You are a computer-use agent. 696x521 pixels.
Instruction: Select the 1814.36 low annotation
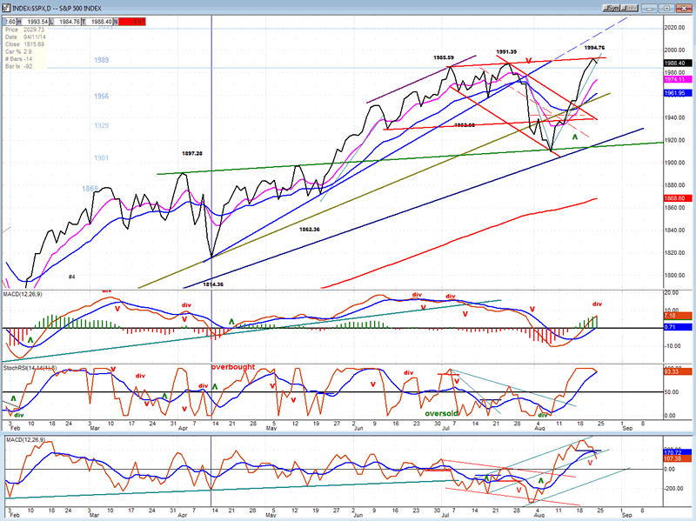tap(213, 284)
